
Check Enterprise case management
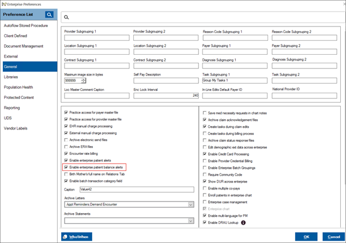pyautogui.click(x=205, y=202)
